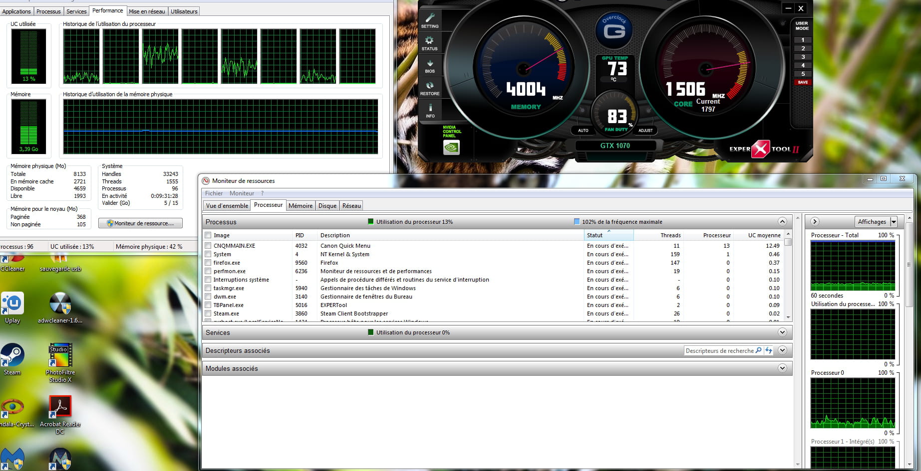Screen dimensions: 921x471
Task: Switch to Processus tab in Task Manager
Action: 48,11
